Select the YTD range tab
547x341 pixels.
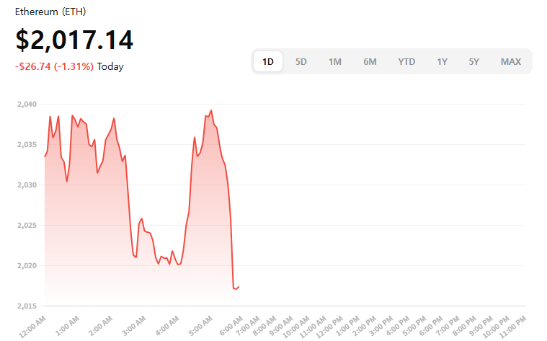tap(406, 61)
